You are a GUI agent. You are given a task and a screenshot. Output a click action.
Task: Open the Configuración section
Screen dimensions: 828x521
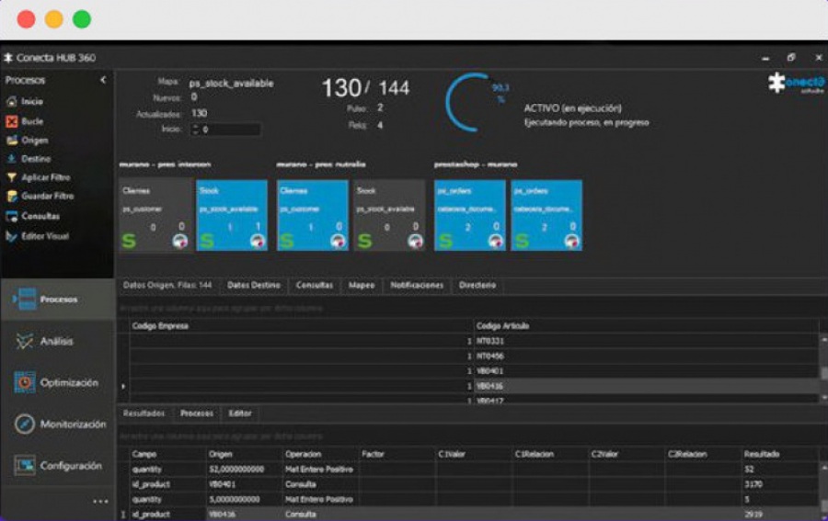pos(58,466)
